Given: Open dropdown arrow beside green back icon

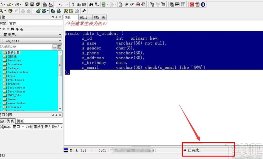Looking at the screenshot, I should click(x=108, y=4).
